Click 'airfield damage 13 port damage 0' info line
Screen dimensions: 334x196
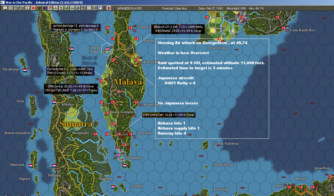click(76, 26)
